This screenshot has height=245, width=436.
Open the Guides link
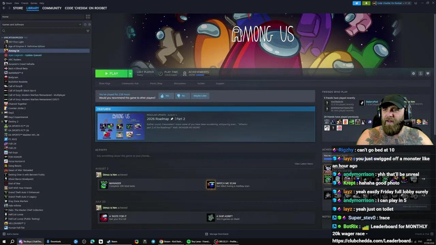pyautogui.click(x=201, y=84)
